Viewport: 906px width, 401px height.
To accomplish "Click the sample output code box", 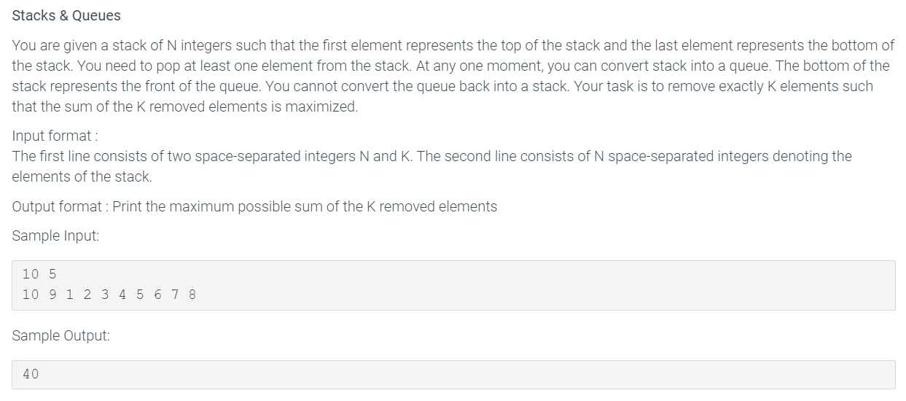I will point(453,374).
